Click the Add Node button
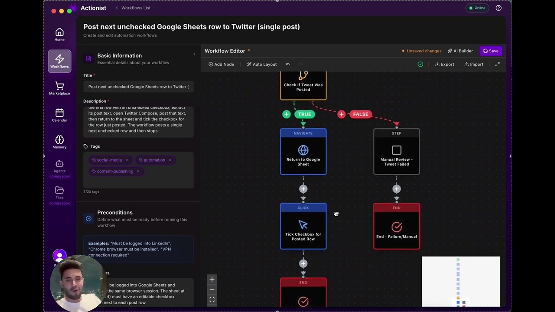 (221, 64)
